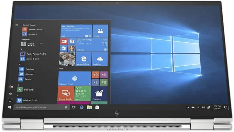Open the Money stock tile
The height and width of the screenshot is (132, 234).
(83, 94)
